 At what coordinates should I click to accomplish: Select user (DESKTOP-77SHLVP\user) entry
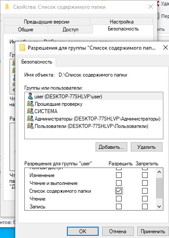click(x=94, y=97)
